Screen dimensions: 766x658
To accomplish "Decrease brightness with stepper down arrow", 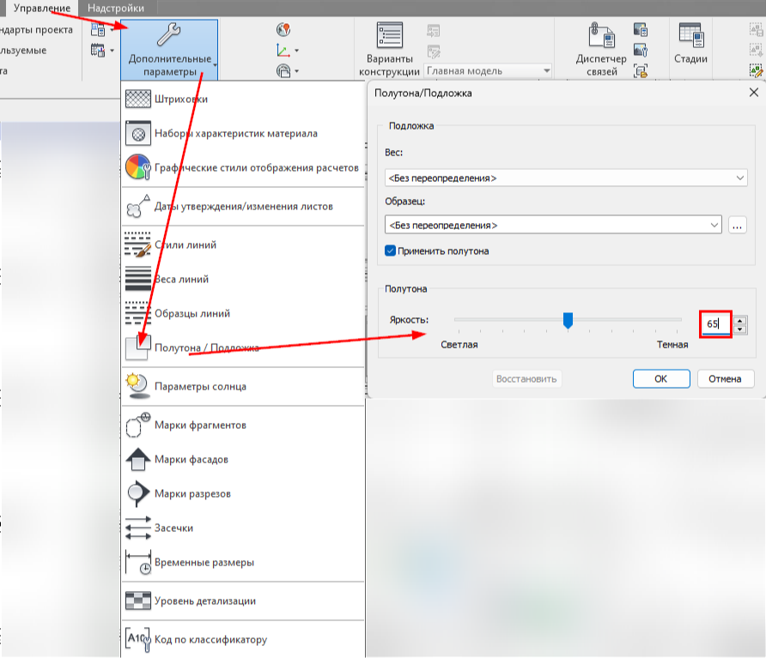I will pyautogui.click(x=740, y=329).
